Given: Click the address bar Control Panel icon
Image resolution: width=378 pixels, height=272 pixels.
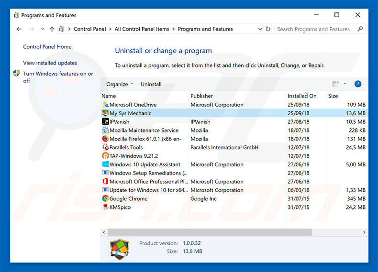Looking at the screenshot, I should [x=62, y=29].
